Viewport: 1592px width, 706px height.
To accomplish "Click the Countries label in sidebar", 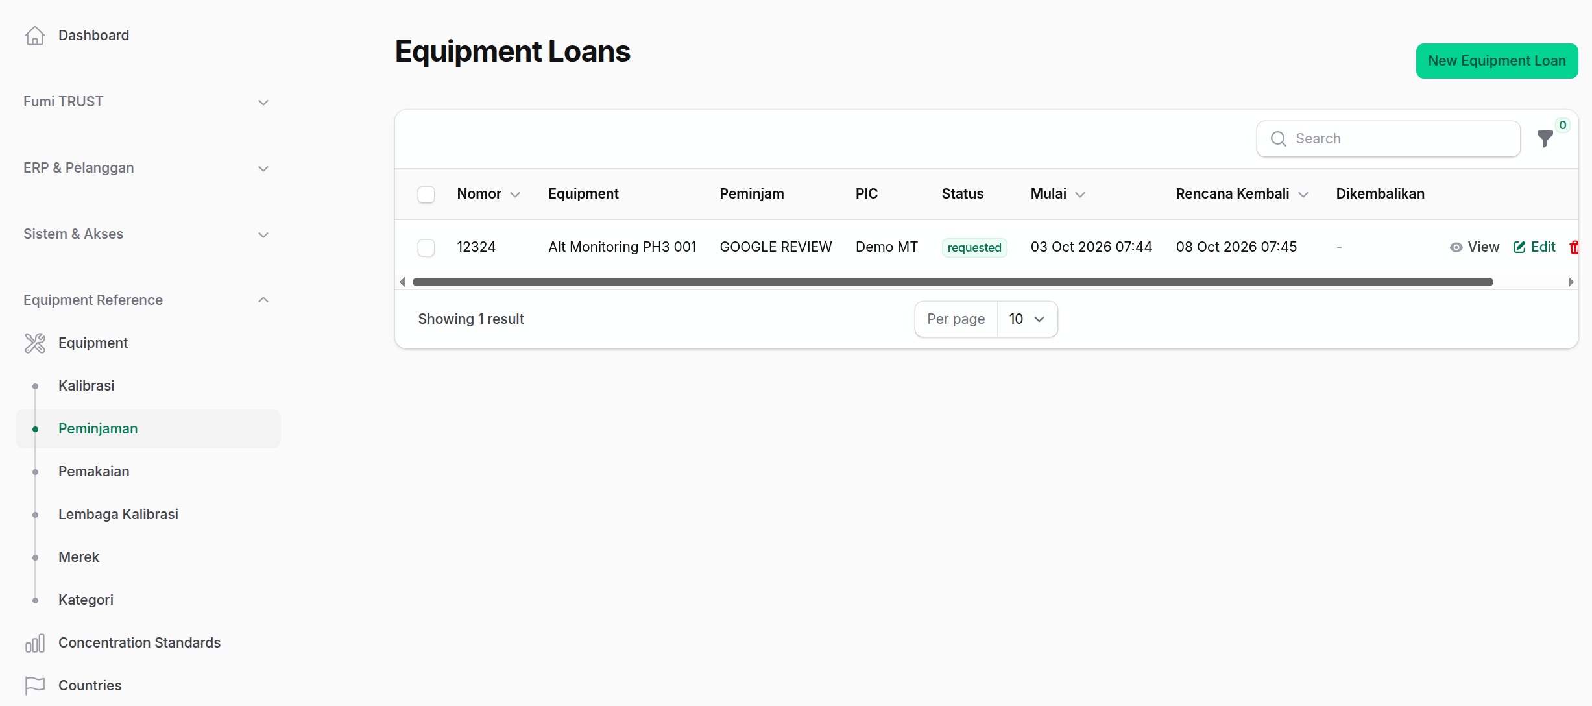I will click(x=90, y=686).
